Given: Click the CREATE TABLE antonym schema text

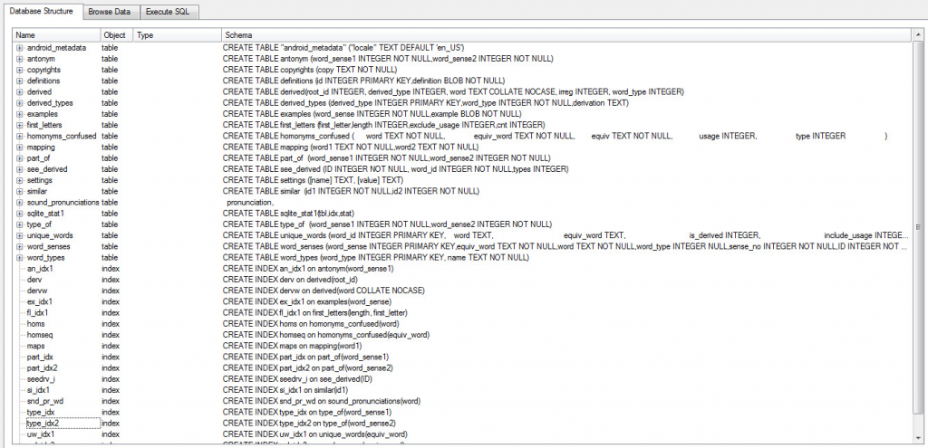Looking at the screenshot, I should (388, 59).
